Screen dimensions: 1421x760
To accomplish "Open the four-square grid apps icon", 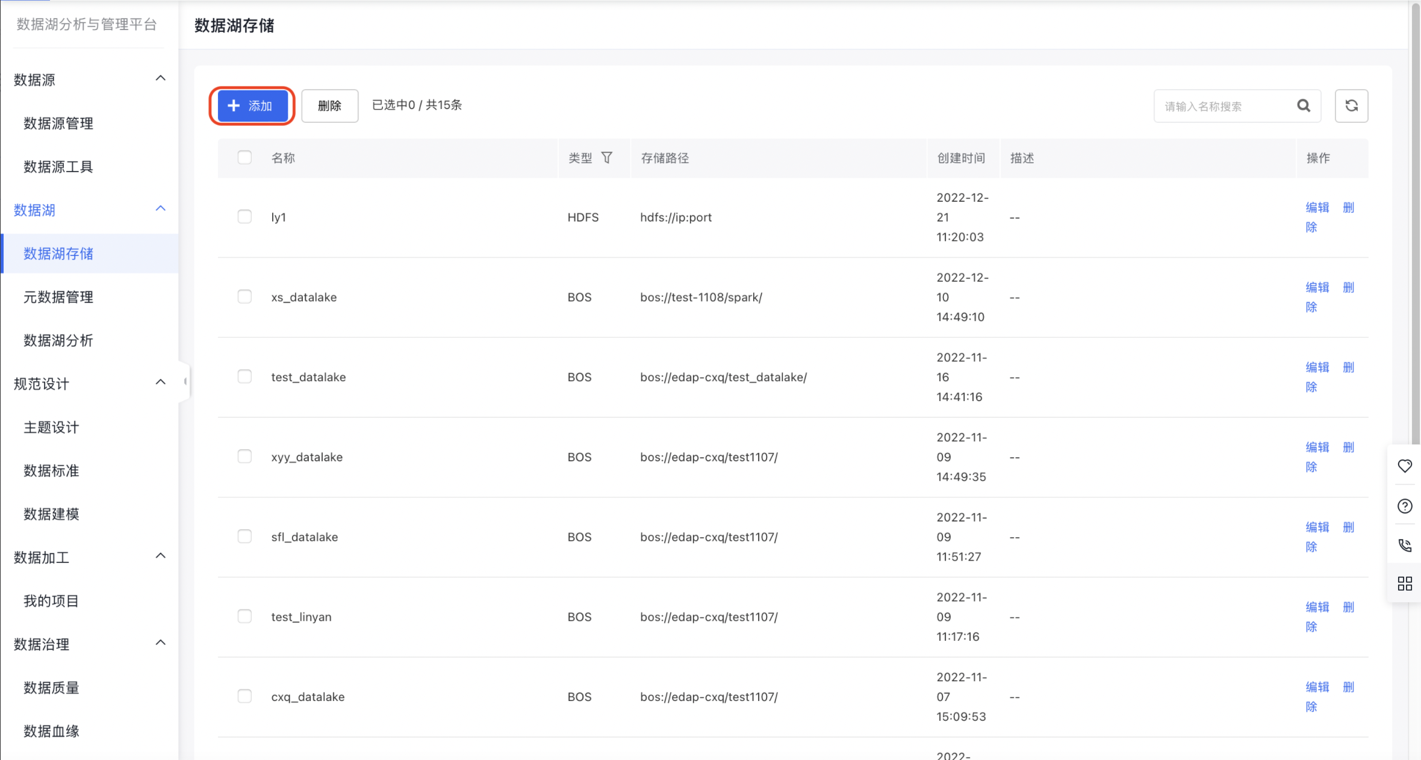I will coord(1405,584).
